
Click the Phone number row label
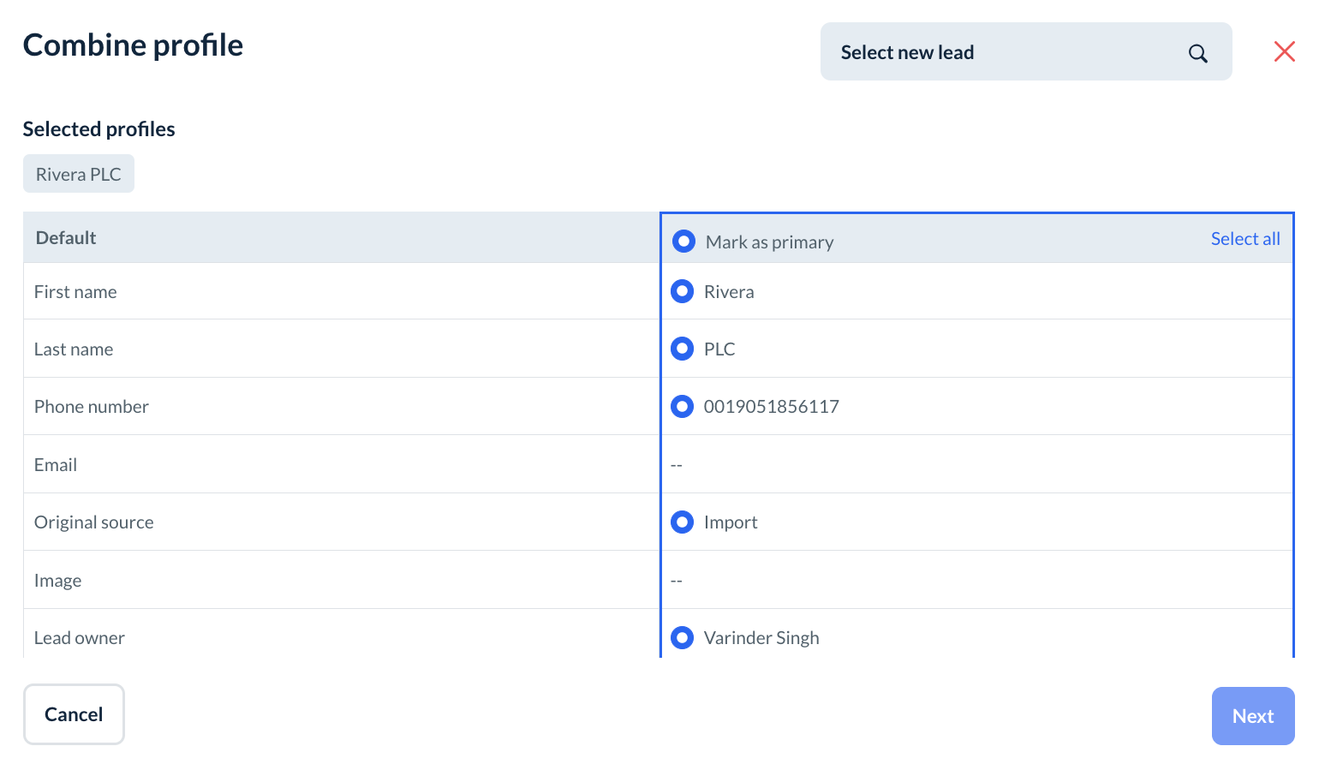point(92,407)
